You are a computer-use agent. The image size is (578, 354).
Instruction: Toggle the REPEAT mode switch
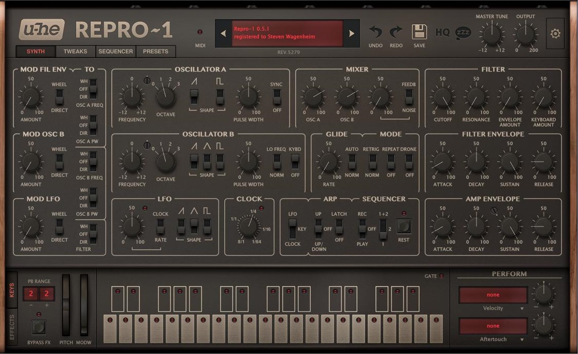pyautogui.click(x=391, y=162)
